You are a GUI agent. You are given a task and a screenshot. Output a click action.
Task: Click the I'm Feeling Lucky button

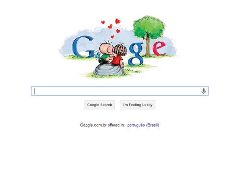[138, 105]
